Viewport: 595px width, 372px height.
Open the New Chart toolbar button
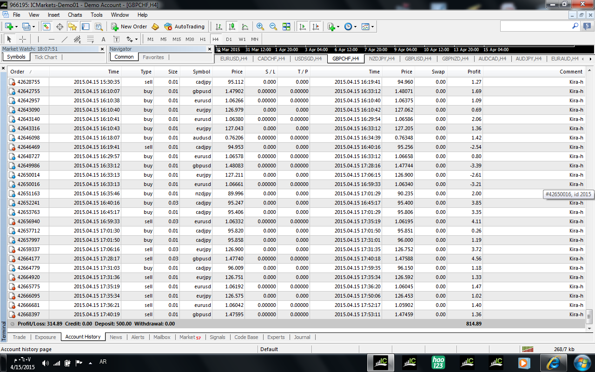pos(9,27)
